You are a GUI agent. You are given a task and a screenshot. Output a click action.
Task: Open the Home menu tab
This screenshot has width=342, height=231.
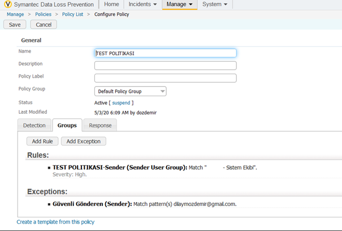point(111,4)
